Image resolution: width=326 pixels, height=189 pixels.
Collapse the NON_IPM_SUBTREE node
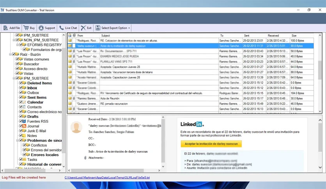(14, 40)
